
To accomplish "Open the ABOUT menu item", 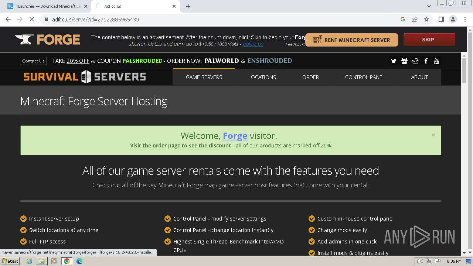I will coord(419,77).
